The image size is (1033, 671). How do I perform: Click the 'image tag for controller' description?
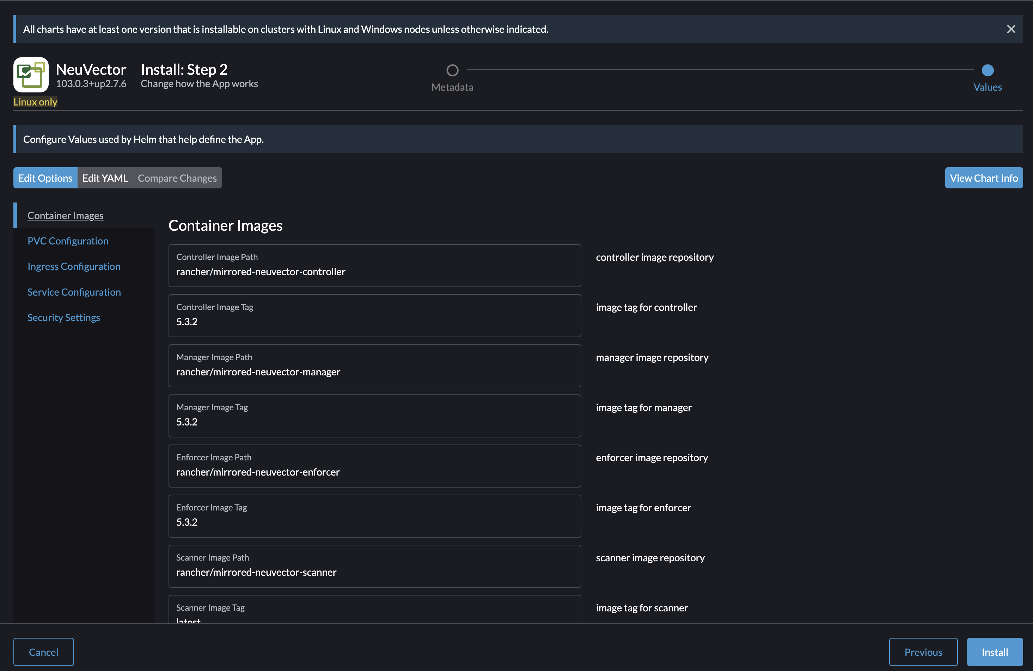[x=646, y=307]
